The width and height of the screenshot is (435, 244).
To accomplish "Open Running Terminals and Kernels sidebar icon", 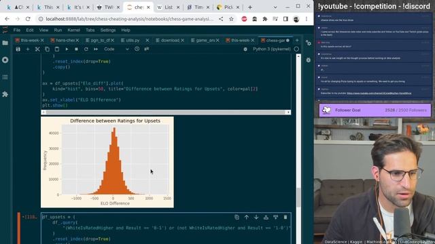I will click(5, 60).
